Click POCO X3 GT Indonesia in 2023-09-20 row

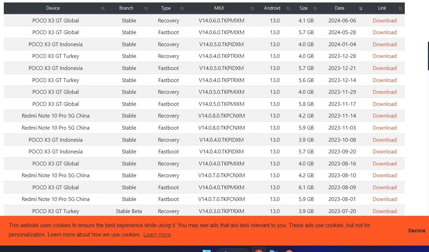coord(56,152)
